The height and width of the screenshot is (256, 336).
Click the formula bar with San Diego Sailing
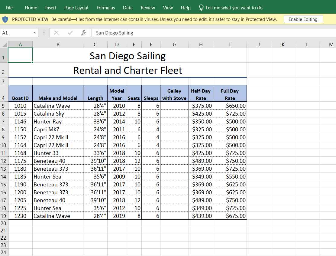click(x=214, y=33)
